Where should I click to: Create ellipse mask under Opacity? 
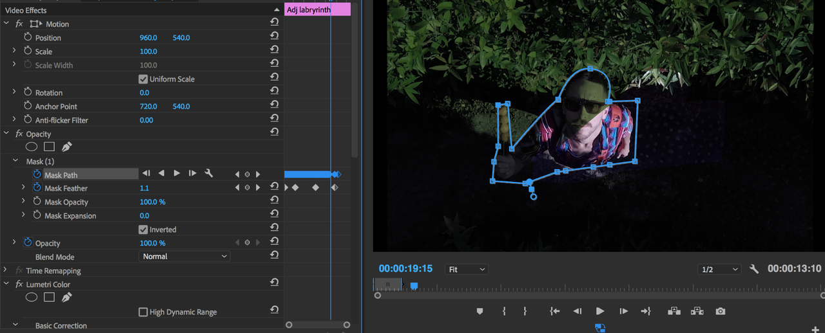32,147
